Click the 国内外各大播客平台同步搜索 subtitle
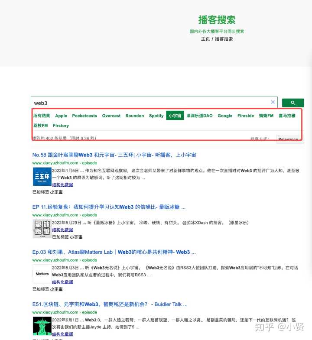Screen dimensions: 312x340 click(x=217, y=31)
